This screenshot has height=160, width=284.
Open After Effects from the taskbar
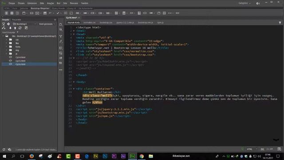[x=123, y=156]
